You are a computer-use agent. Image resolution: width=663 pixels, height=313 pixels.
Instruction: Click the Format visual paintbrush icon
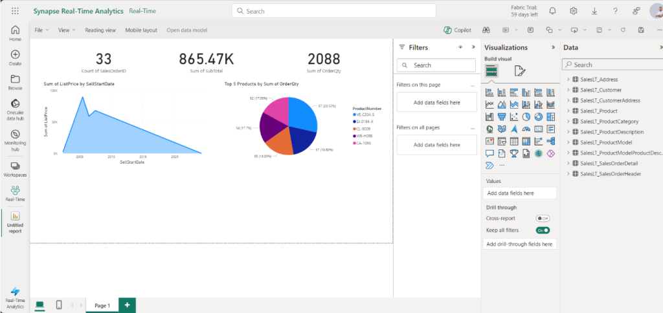pyautogui.click(x=520, y=71)
